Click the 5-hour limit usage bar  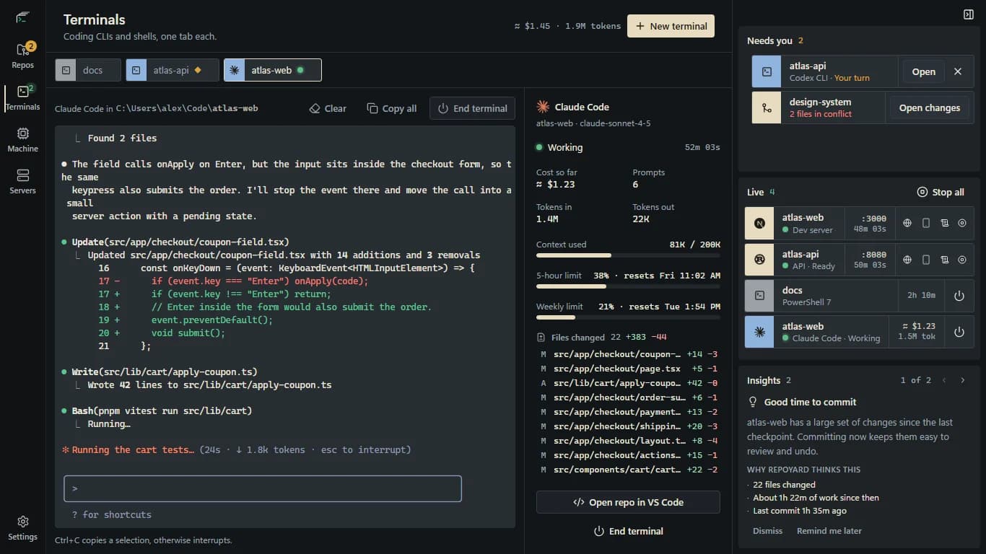point(628,286)
